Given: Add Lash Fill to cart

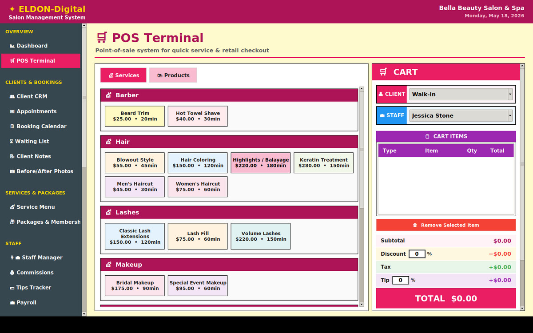Looking at the screenshot, I should [198, 236].
